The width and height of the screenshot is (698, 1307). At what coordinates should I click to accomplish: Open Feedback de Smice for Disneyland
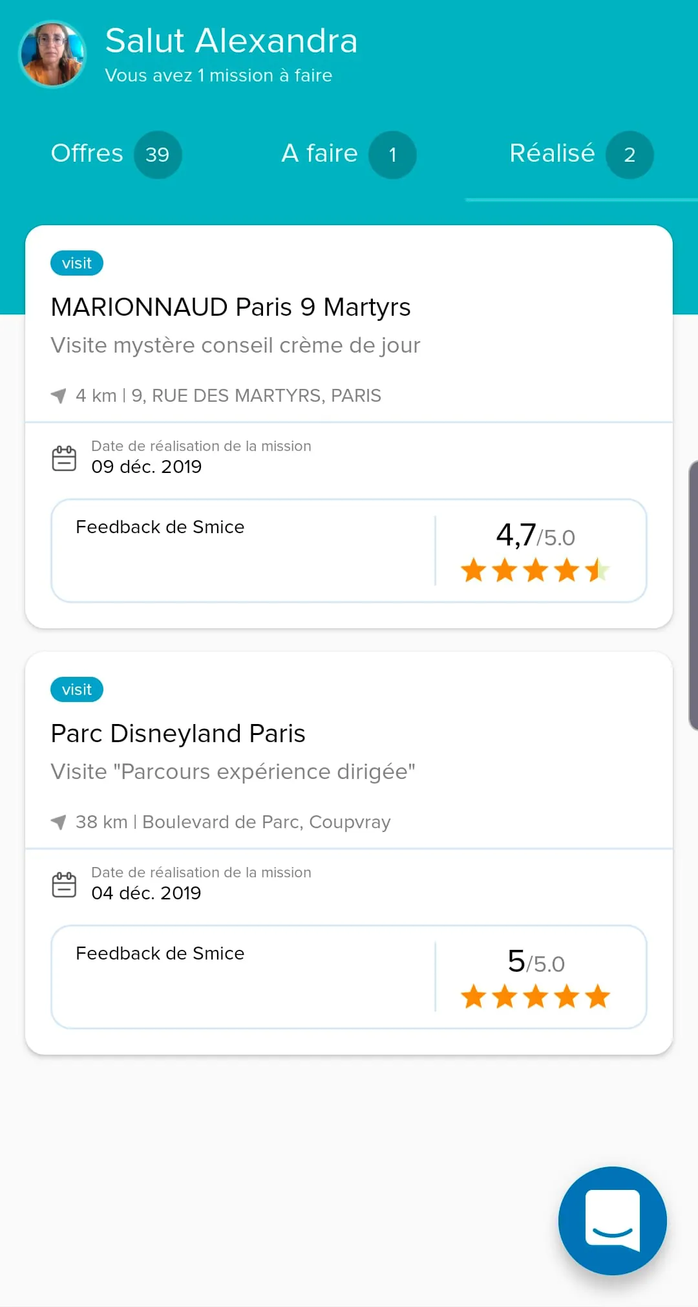click(x=160, y=954)
